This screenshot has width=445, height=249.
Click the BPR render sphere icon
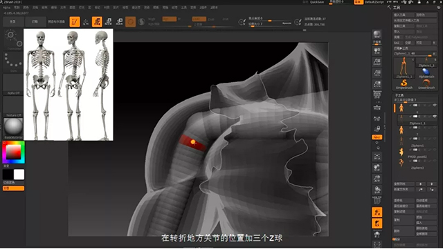pyautogui.click(x=377, y=34)
